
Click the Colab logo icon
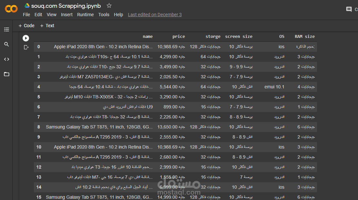(x=11, y=9)
